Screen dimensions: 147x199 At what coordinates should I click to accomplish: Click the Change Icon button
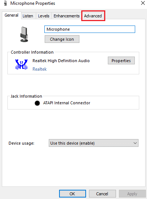[62, 39]
